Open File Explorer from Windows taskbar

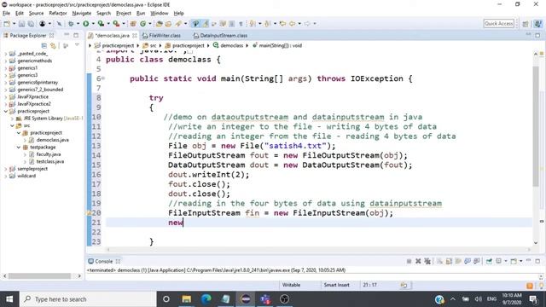[187, 299]
